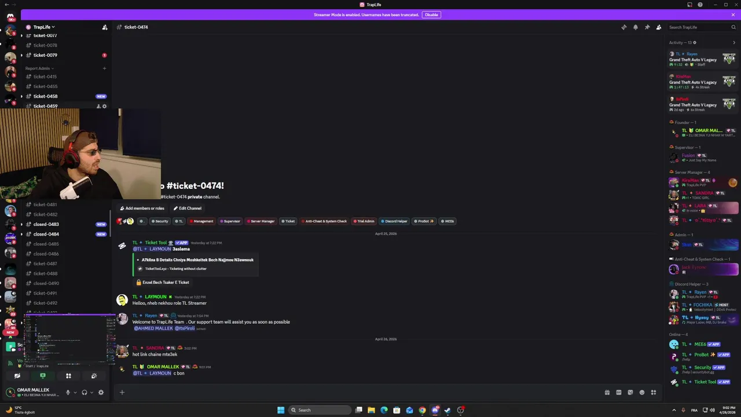Click invite people icon beside TrapLife
The width and height of the screenshot is (741, 417).
pos(105,27)
